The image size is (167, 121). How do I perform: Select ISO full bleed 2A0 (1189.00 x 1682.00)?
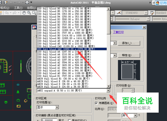tap(72, 46)
